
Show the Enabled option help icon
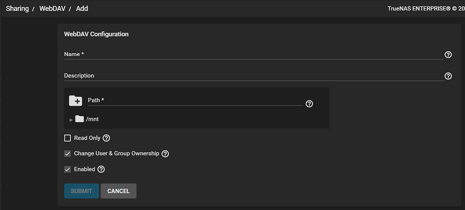point(101,169)
